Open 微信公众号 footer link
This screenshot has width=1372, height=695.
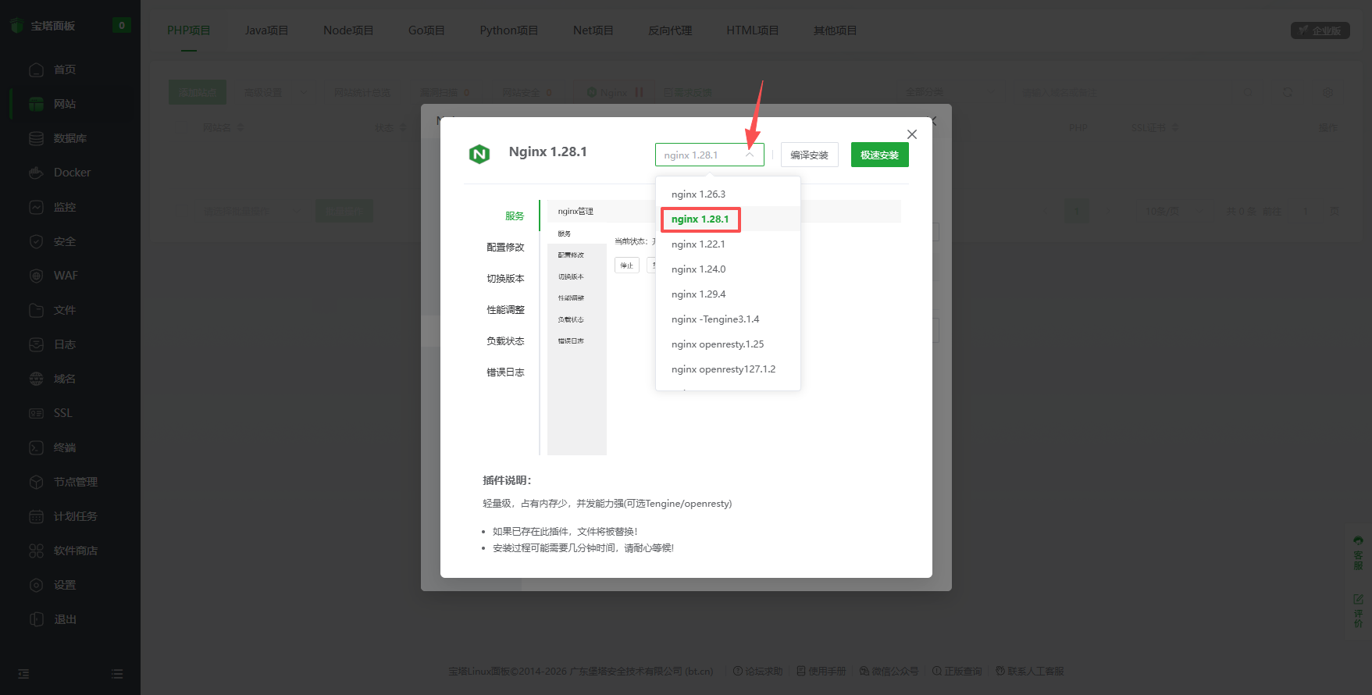[889, 671]
